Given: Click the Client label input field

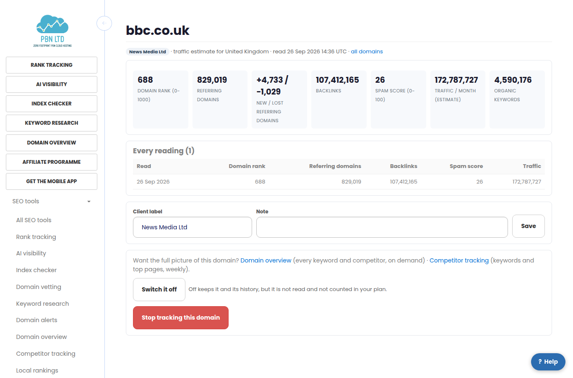Looking at the screenshot, I should 193,227.
